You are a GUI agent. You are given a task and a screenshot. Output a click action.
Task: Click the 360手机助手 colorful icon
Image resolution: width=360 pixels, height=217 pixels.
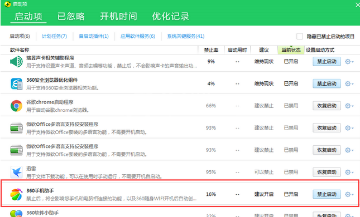16,194
